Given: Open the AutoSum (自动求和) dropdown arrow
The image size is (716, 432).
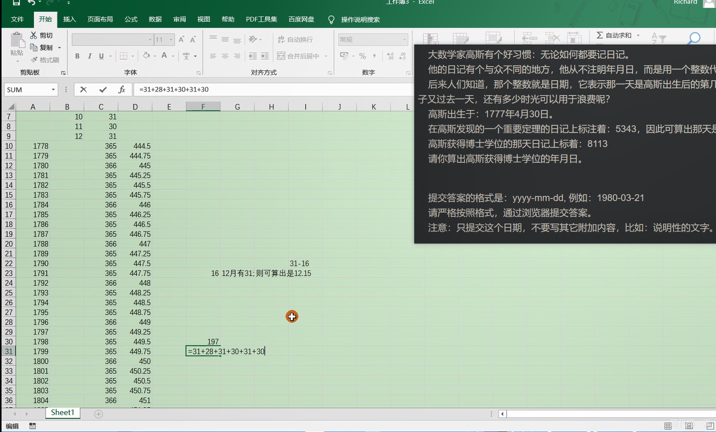Looking at the screenshot, I should (x=638, y=35).
